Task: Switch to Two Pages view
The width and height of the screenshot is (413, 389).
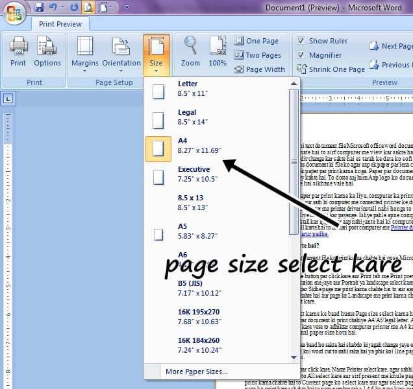Action: 258,55
